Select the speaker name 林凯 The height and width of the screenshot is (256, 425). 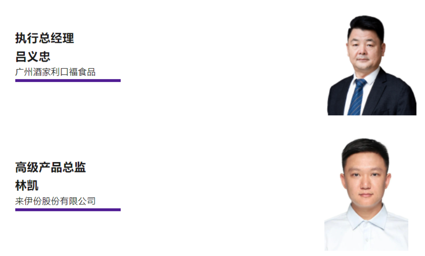[27, 186]
